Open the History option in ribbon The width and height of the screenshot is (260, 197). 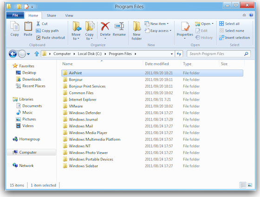[204, 38]
